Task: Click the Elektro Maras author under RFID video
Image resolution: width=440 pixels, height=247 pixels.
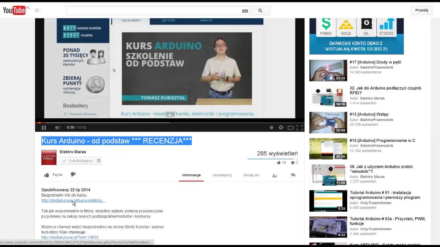Action: pyautogui.click(x=372, y=98)
